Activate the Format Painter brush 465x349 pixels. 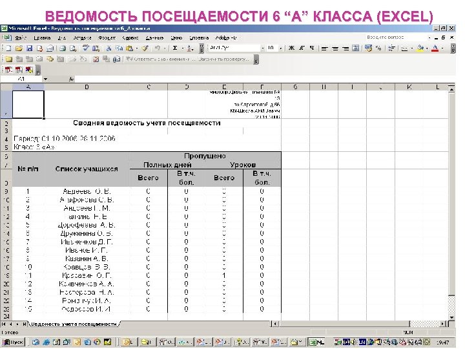tap(145, 48)
